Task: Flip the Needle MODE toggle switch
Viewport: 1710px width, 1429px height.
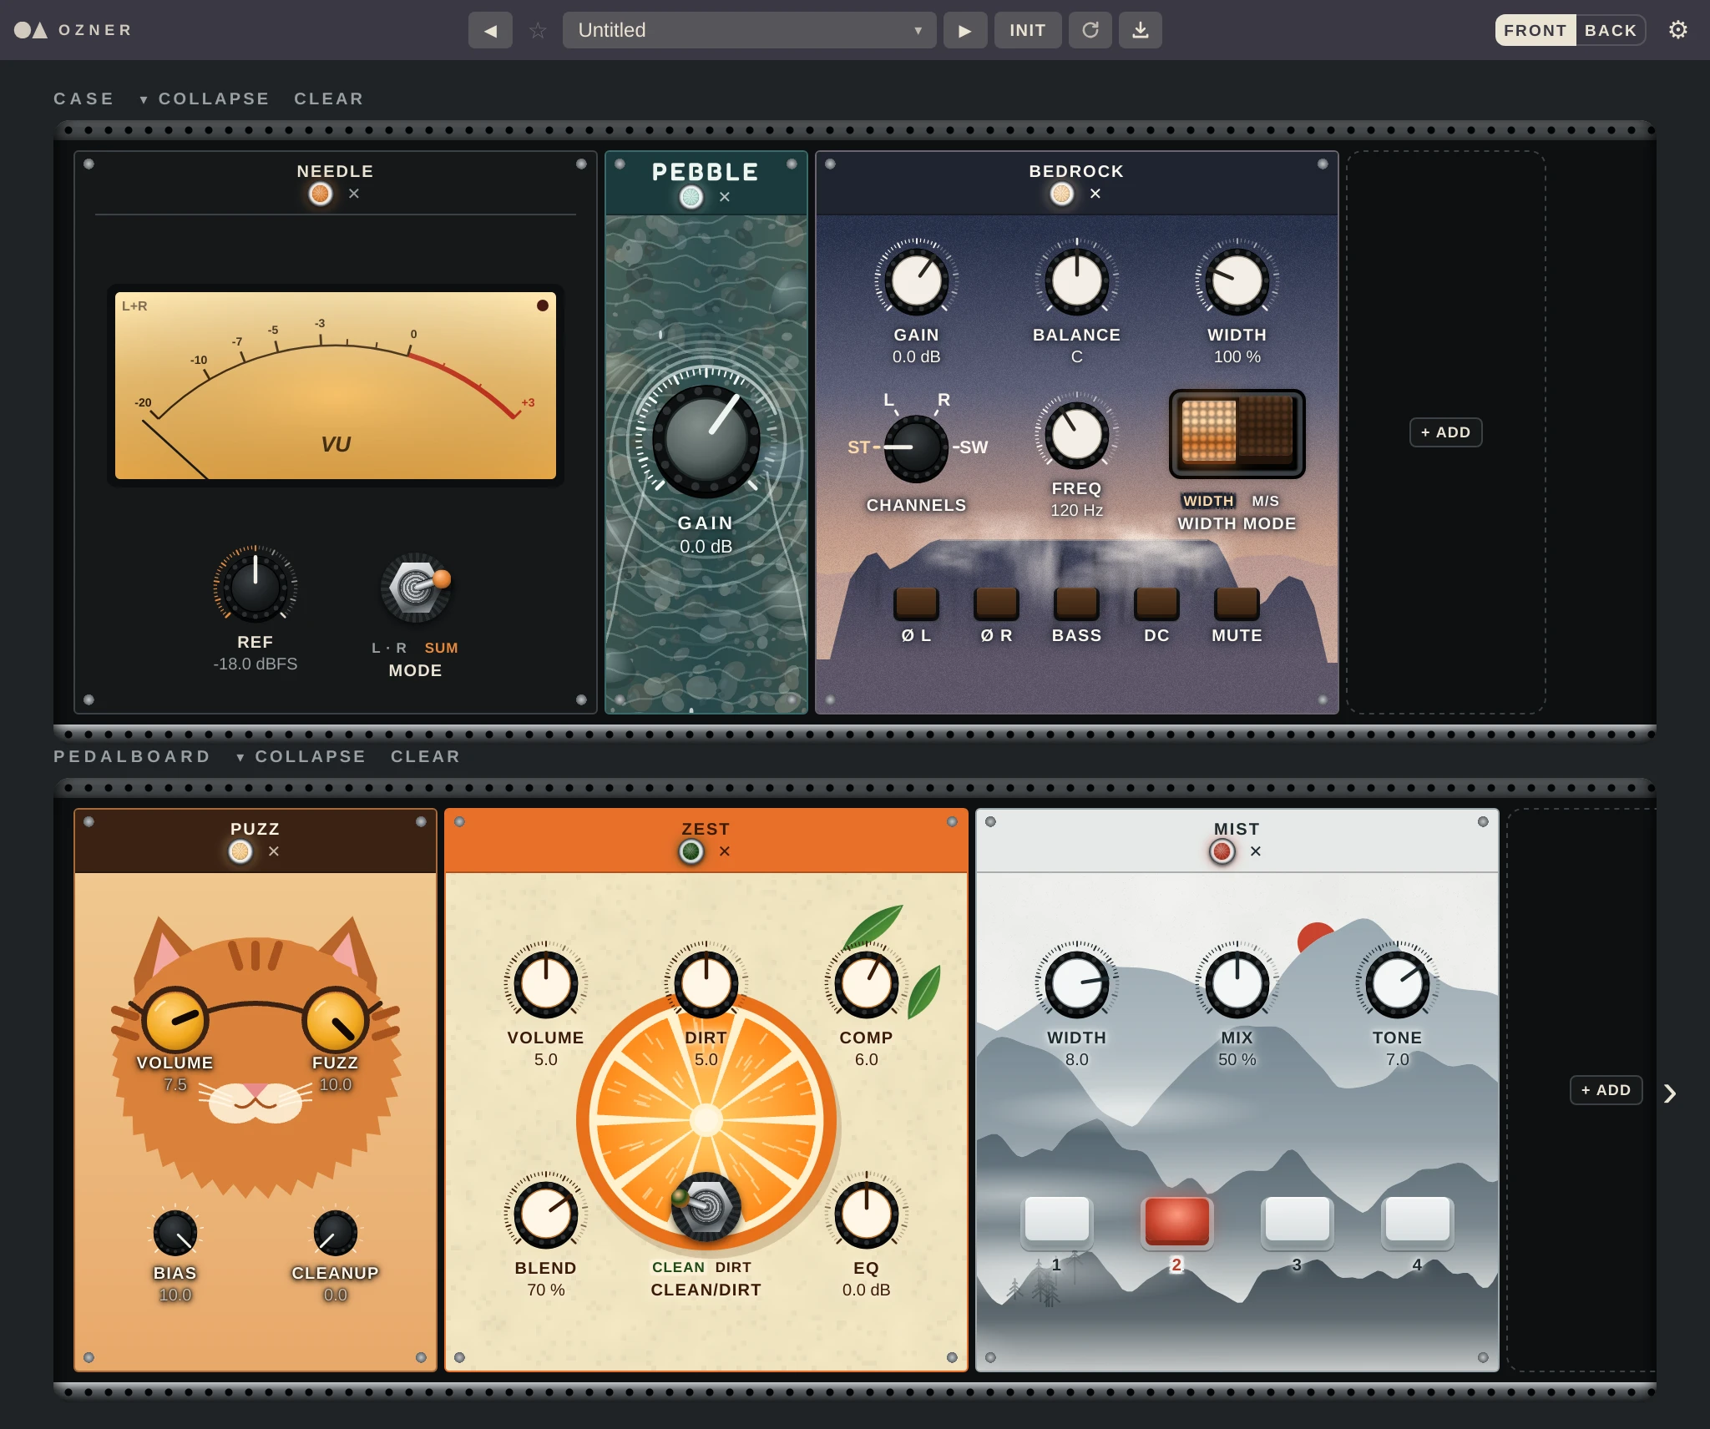Action: [x=417, y=588]
